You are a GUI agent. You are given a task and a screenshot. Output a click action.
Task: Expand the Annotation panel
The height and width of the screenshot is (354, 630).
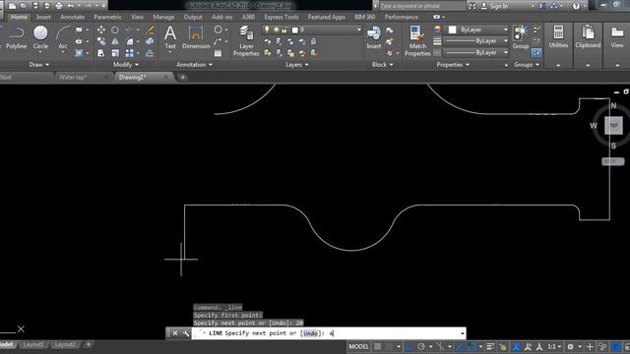click(x=195, y=65)
